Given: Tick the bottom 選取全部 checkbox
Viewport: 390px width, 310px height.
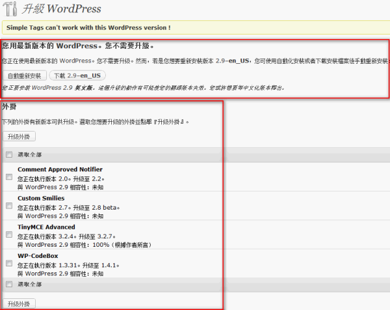Looking at the screenshot, I should click(x=9, y=284).
